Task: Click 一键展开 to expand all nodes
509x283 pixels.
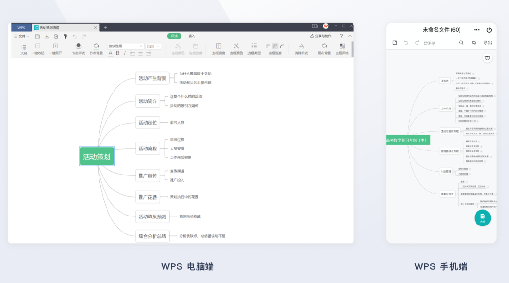Action: 55,46
